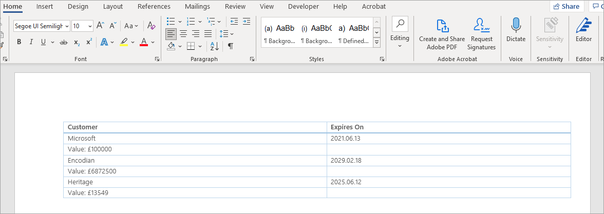Expand the Styles gallery More button
This screenshot has width=604, height=214.
point(377,42)
